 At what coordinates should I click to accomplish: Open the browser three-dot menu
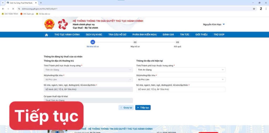click(x=266, y=9)
